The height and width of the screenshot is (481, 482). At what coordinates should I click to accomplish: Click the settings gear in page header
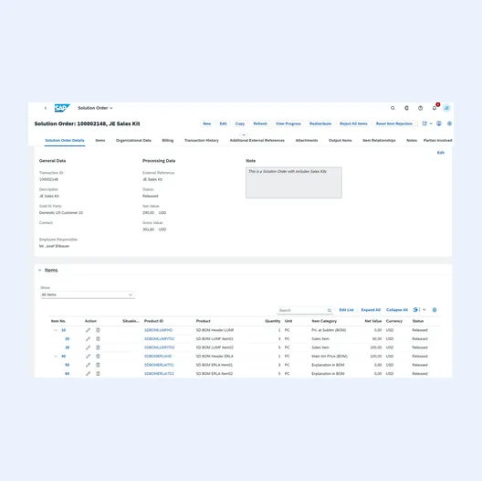pyautogui.click(x=449, y=123)
